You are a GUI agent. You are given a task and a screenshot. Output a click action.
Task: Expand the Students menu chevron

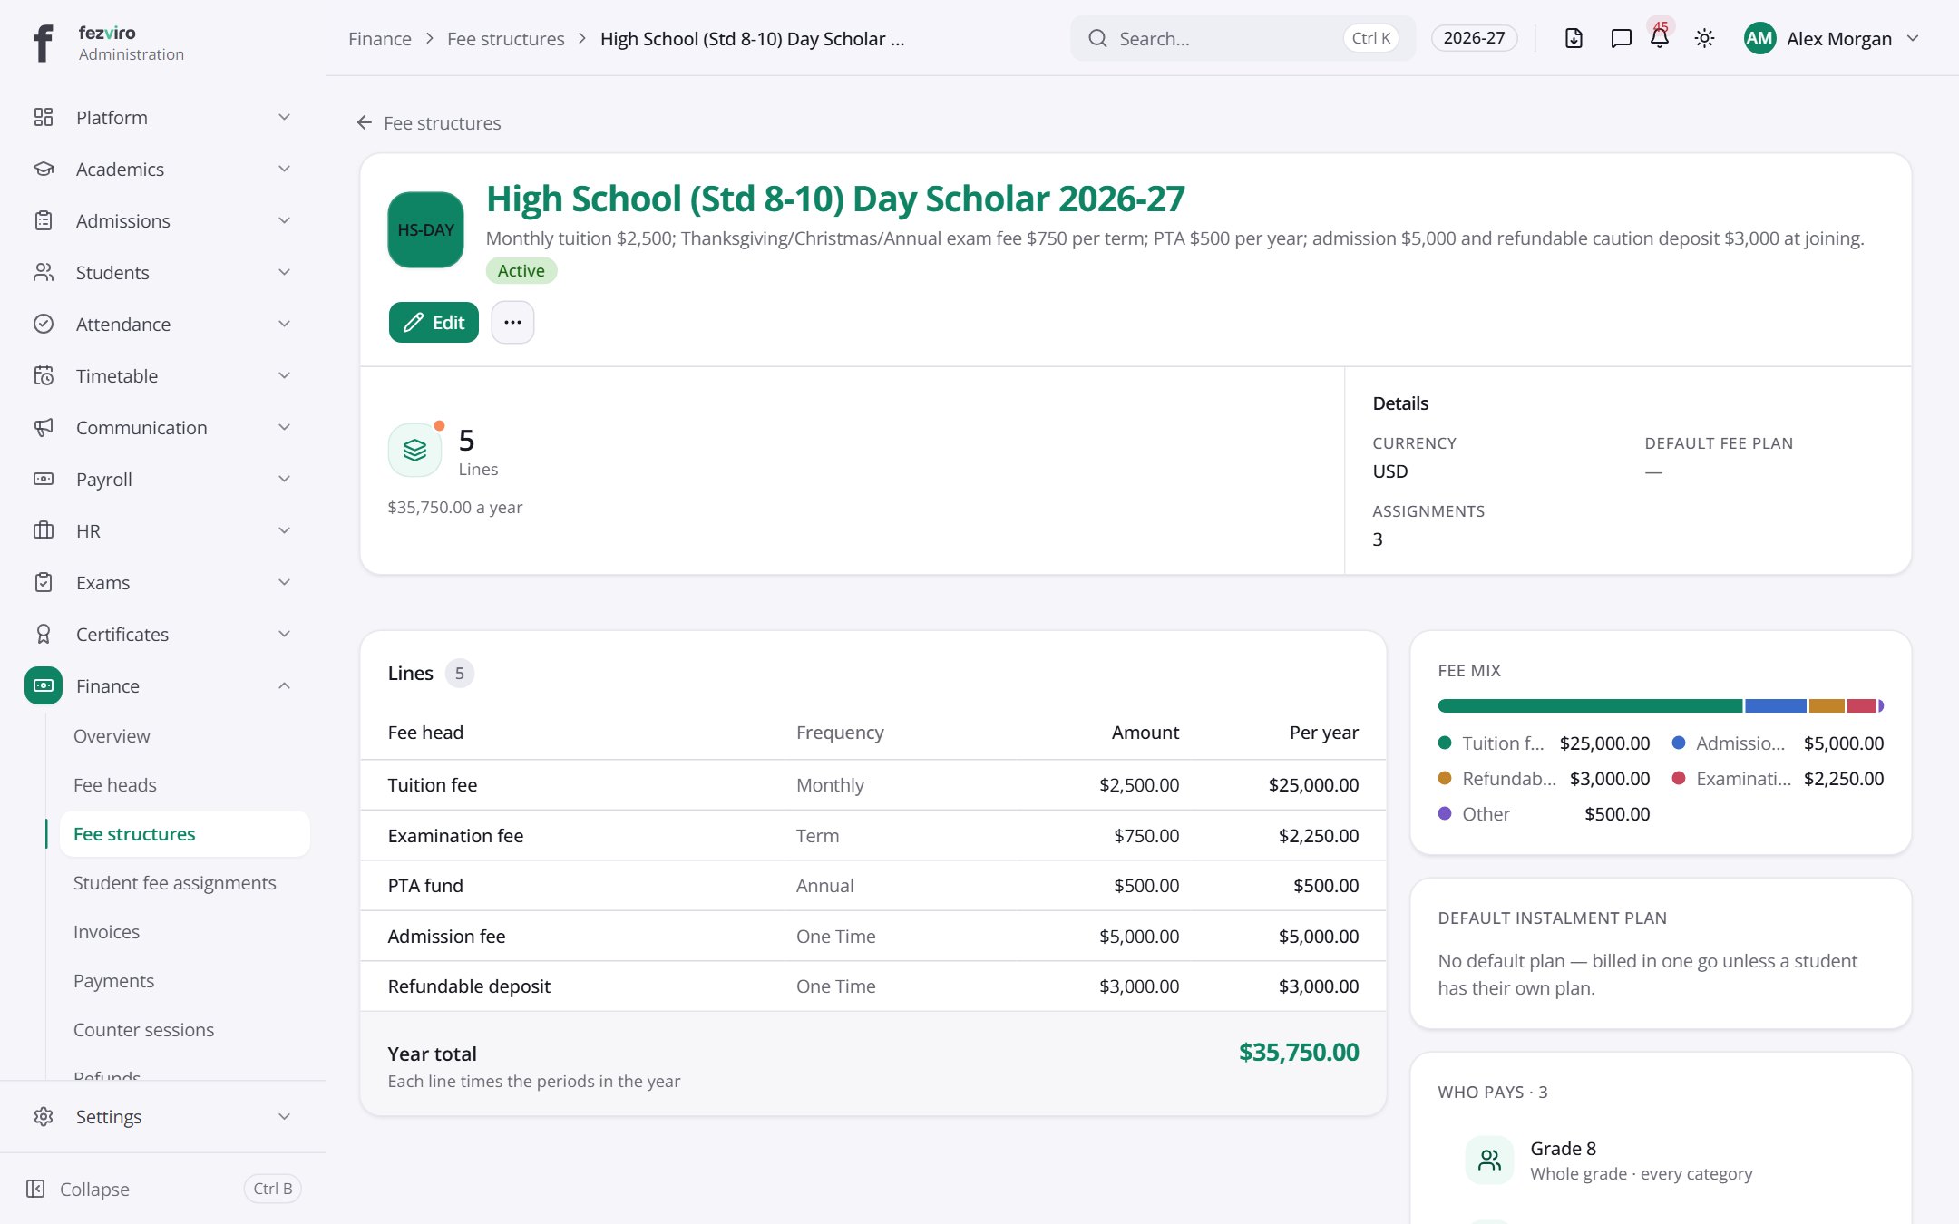(284, 272)
